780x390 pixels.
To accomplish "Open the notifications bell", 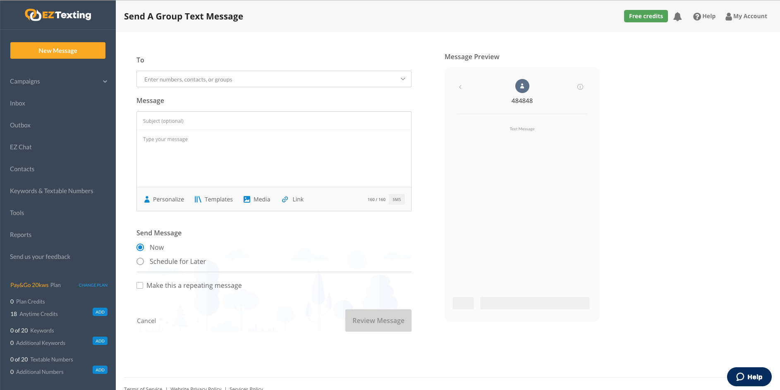I will pos(677,17).
